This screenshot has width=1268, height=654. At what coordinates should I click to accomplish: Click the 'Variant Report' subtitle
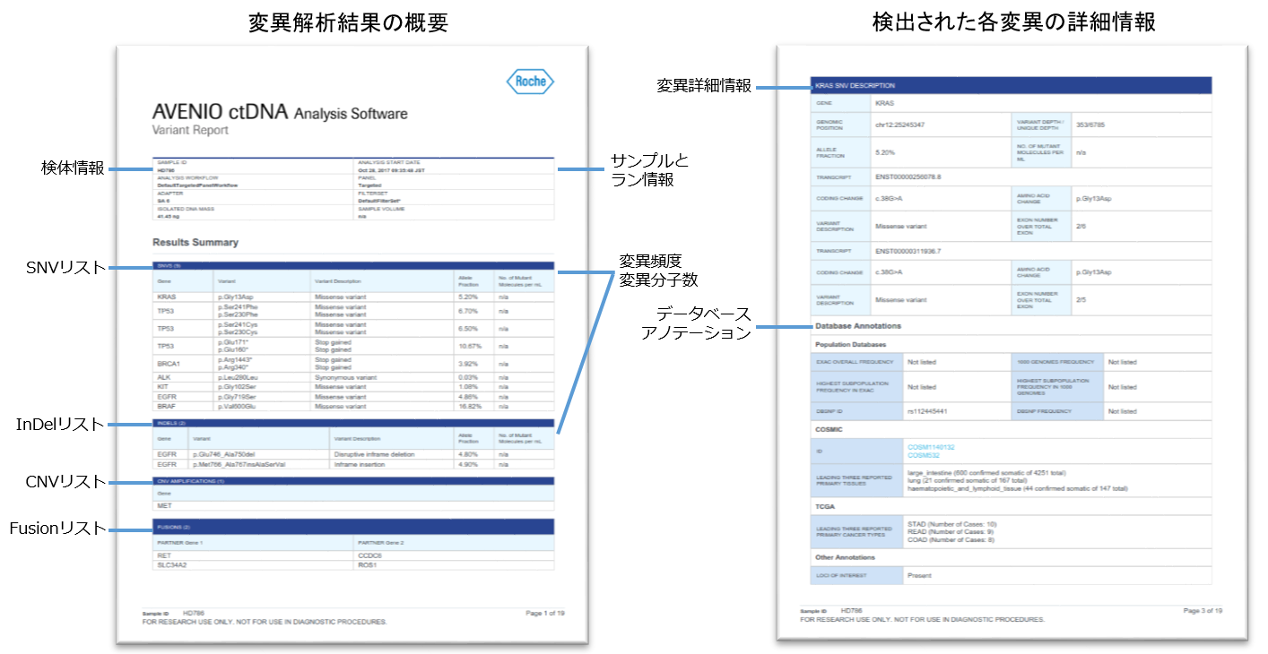[190, 130]
